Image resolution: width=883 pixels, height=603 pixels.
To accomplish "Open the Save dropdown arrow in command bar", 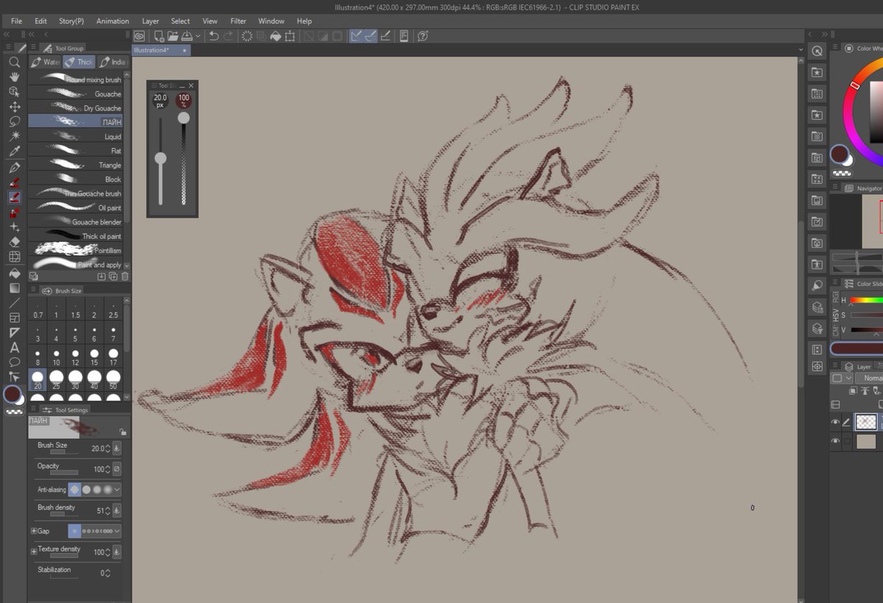I will [x=198, y=35].
